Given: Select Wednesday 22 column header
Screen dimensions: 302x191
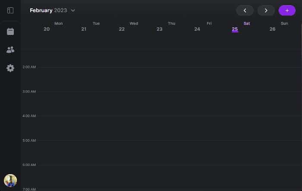Looking at the screenshot, I should coord(127,26).
